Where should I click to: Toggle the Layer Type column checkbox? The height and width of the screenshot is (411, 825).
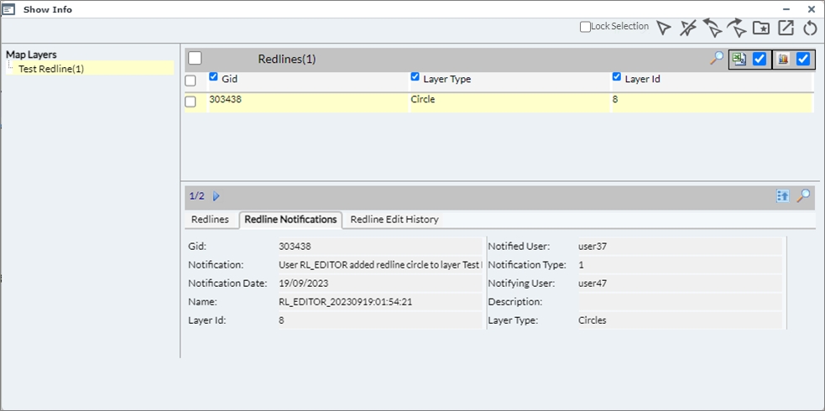415,77
